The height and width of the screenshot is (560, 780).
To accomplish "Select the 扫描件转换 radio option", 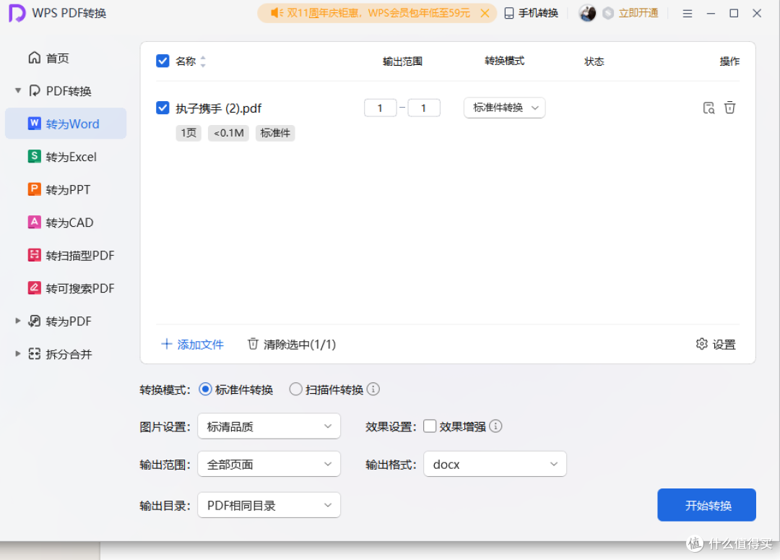I will (x=295, y=389).
